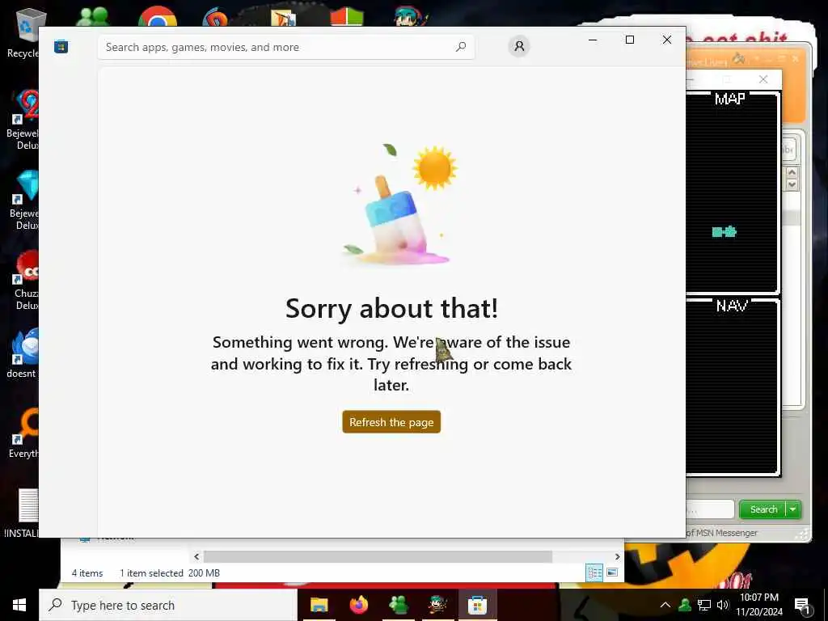
Task: Select the blue diamond Bejeweled Deluxe shortcut
Action: [23, 201]
